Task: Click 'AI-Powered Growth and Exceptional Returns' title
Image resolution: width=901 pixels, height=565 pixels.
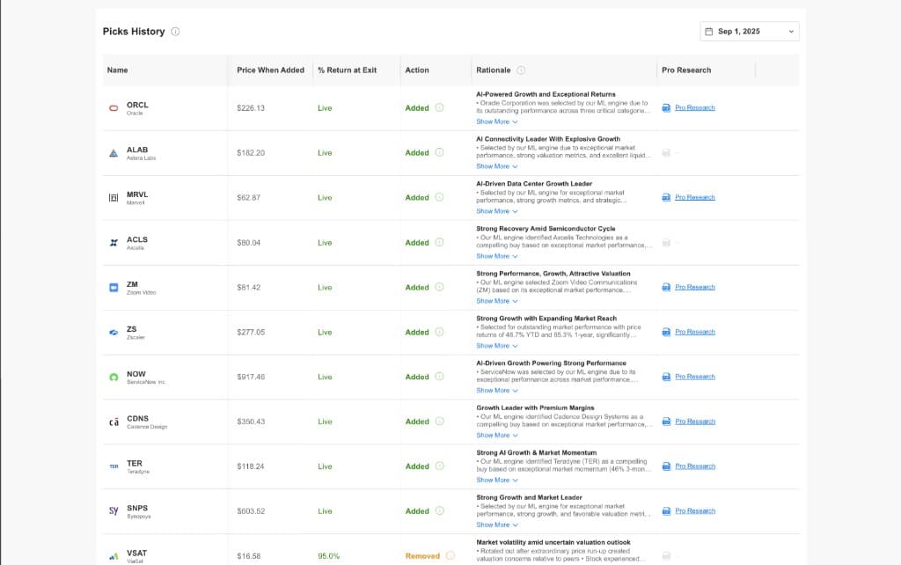Action: pyautogui.click(x=546, y=94)
